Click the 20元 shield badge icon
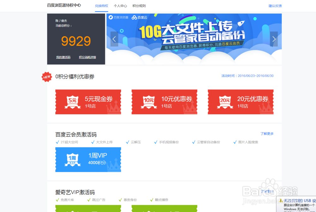Image resolution: width=316 pixels, height=212 pixels. tap(225, 102)
